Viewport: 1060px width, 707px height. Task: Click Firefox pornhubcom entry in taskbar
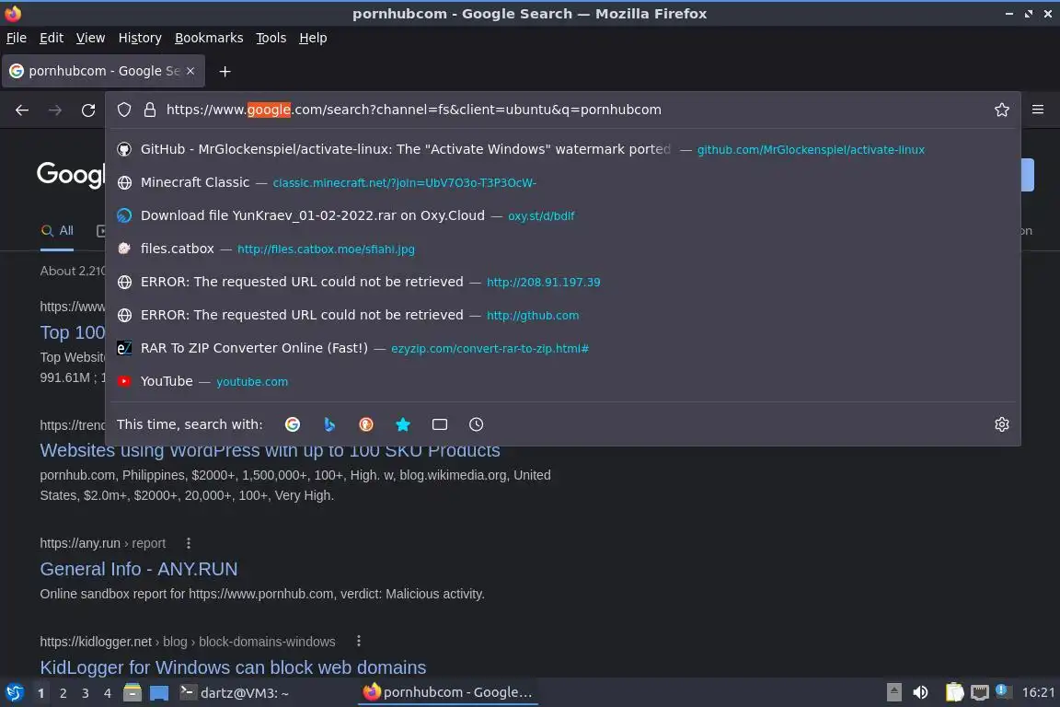(447, 693)
